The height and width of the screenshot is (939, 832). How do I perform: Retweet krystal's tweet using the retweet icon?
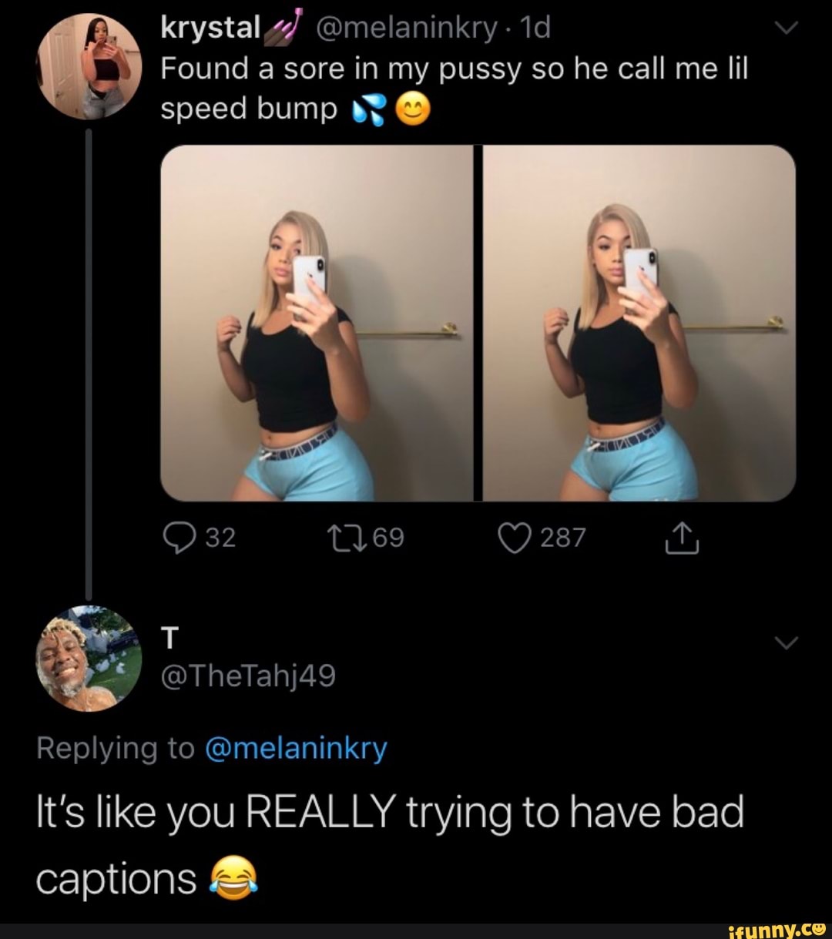pyautogui.click(x=341, y=538)
